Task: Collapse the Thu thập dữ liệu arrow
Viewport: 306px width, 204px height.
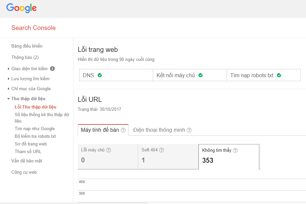Action: click(8, 99)
